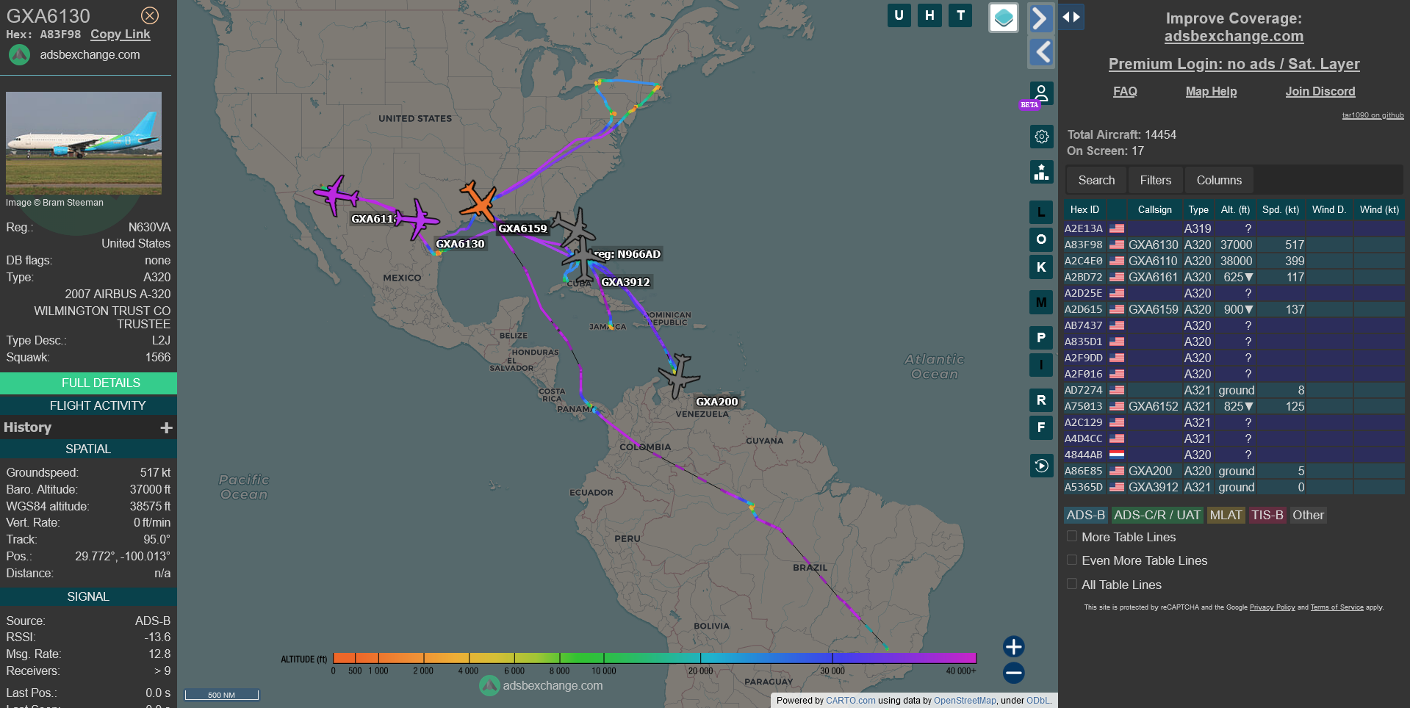1410x708 pixels.
Task: Select table row A5365D GXA3912
Action: pyautogui.click(x=1234, y=487)
